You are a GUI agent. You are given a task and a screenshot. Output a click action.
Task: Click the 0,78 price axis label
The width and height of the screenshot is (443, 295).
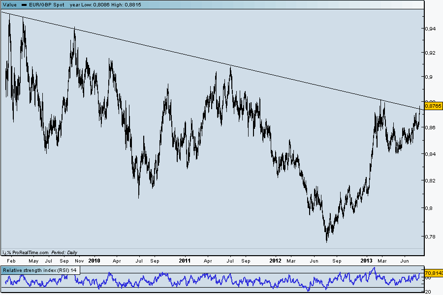coord(431,236)
